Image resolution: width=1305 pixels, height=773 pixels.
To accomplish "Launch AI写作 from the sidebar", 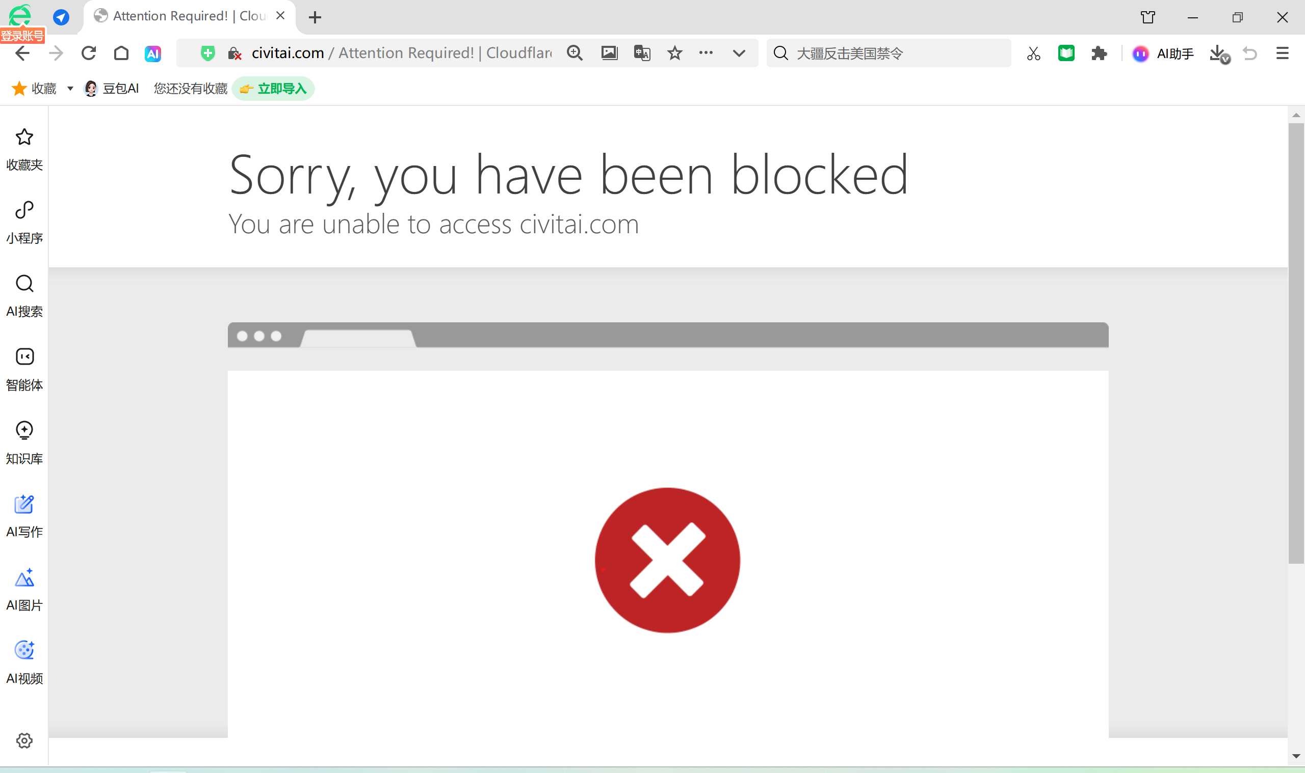I will [24, 516].
